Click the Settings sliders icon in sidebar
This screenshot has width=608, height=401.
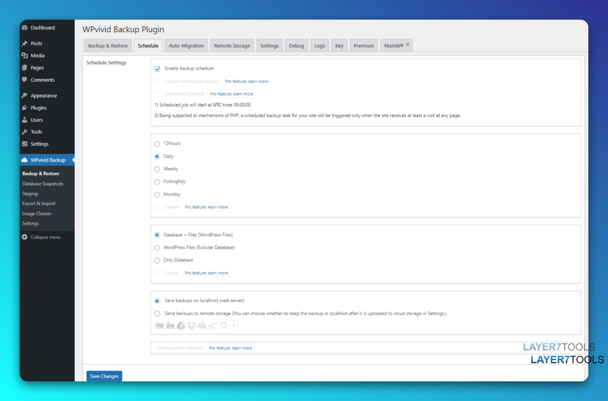(25, 144)
